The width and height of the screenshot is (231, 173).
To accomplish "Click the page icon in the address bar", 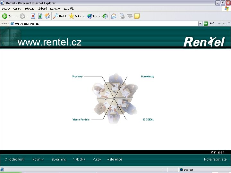I will click(x=13, y=23).
